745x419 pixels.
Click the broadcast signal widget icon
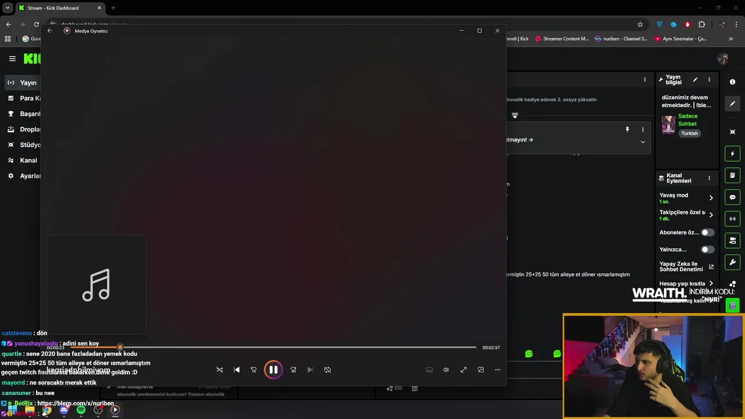point(732,219)
